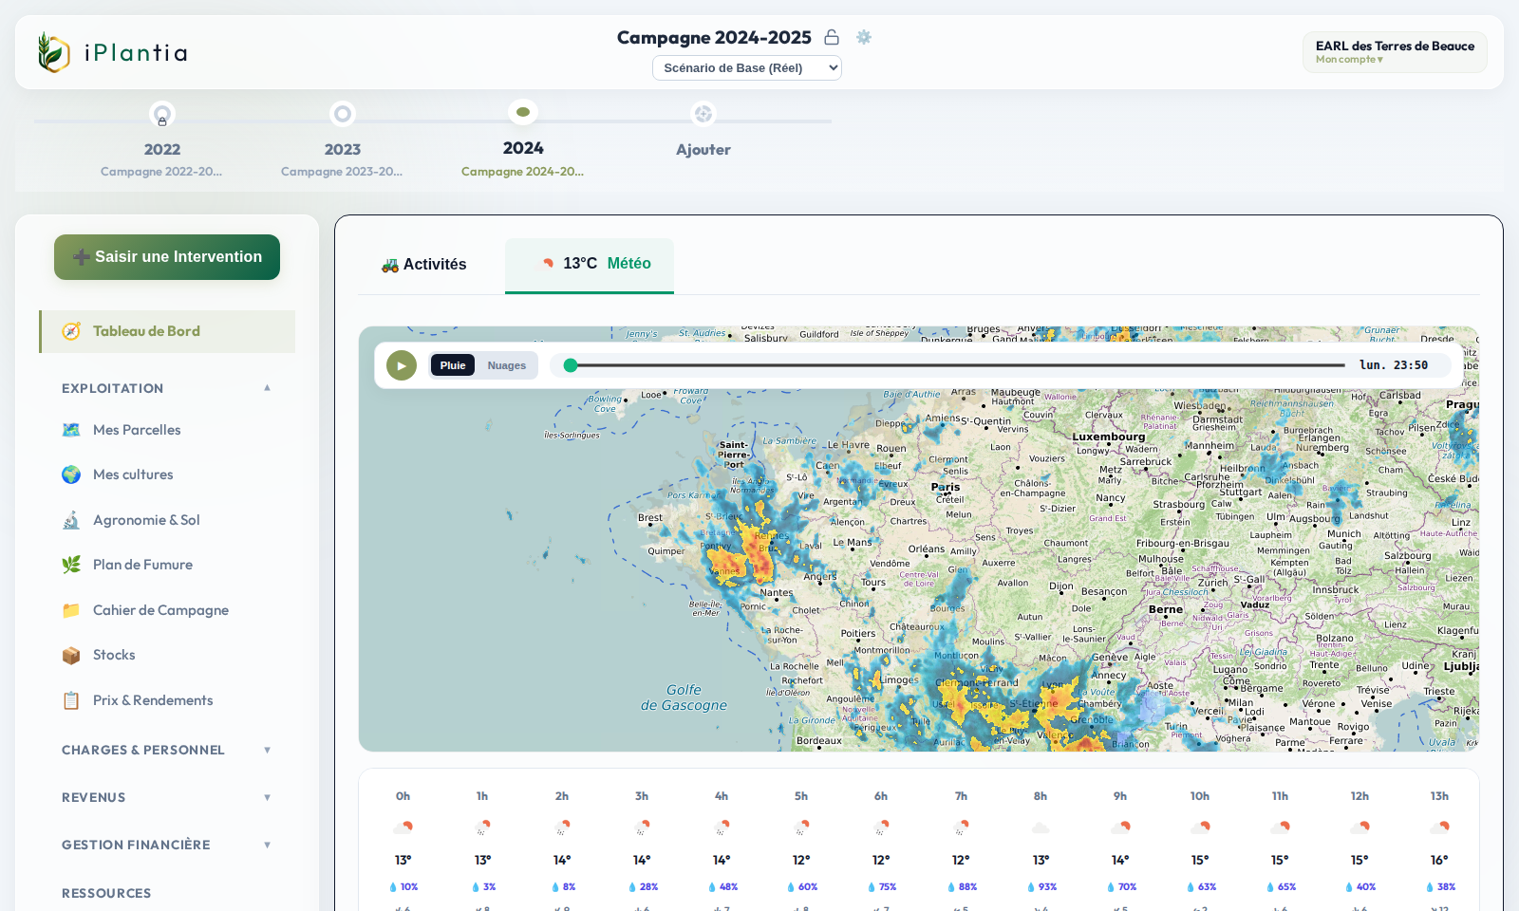Select the Nuages radar layer

tap(507, 365)
